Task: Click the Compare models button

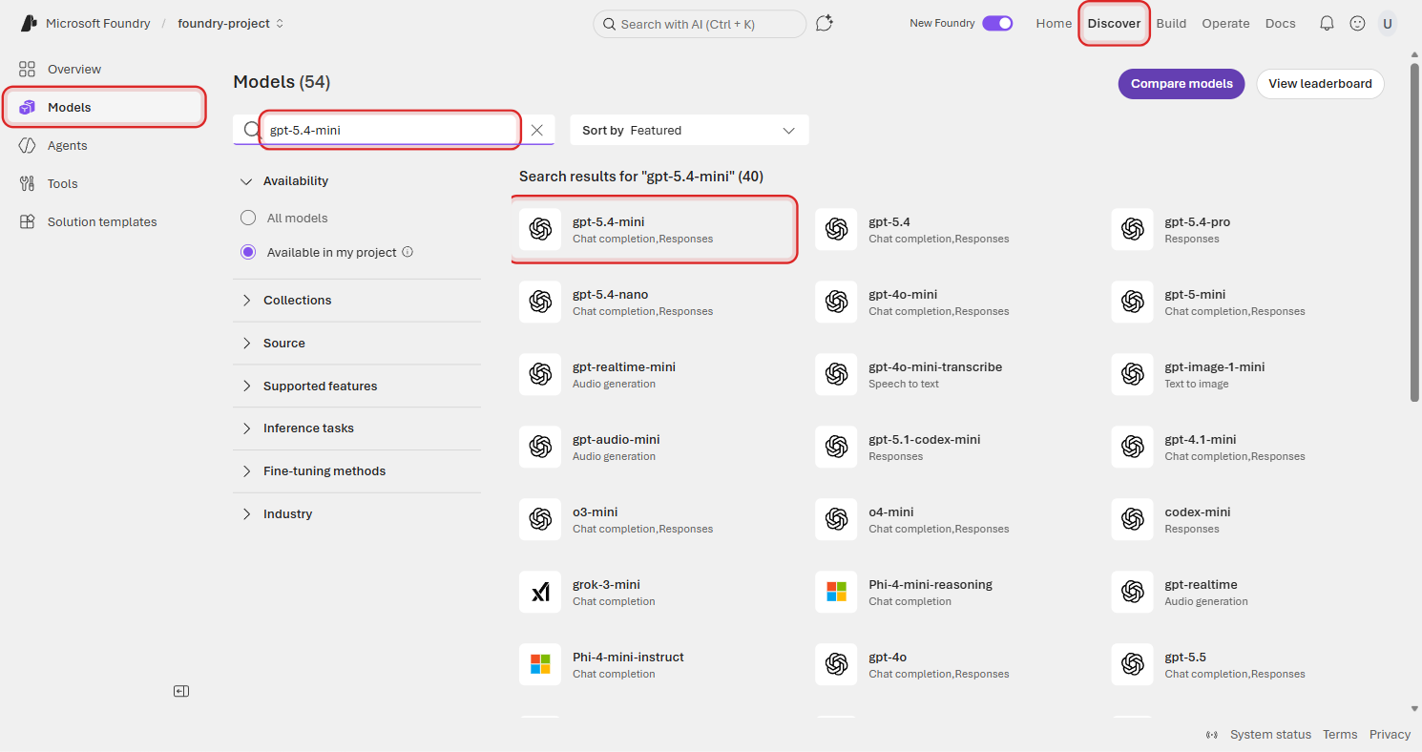Action: pyautogui.click(x=1182, y=84)
